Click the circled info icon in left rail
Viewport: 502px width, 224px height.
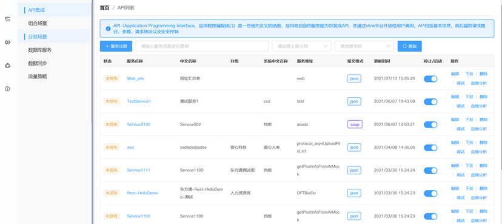tap(8, 89)
